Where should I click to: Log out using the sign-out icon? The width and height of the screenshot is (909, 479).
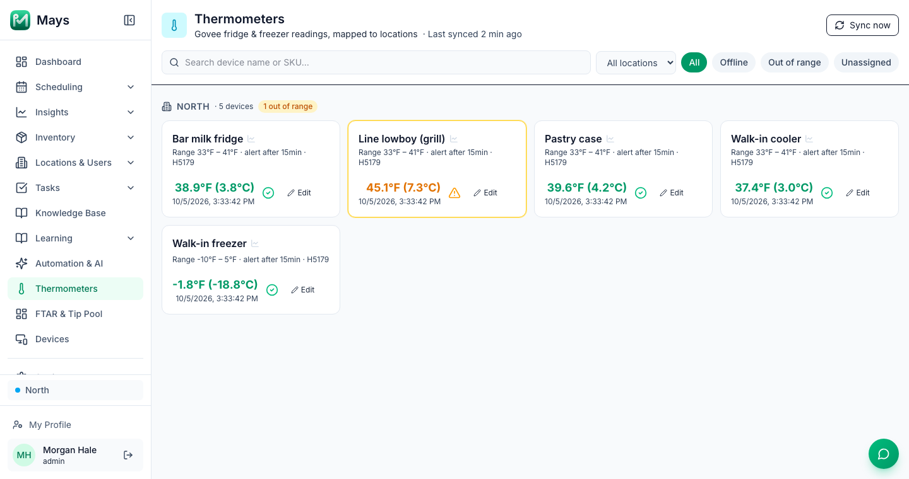128,455
